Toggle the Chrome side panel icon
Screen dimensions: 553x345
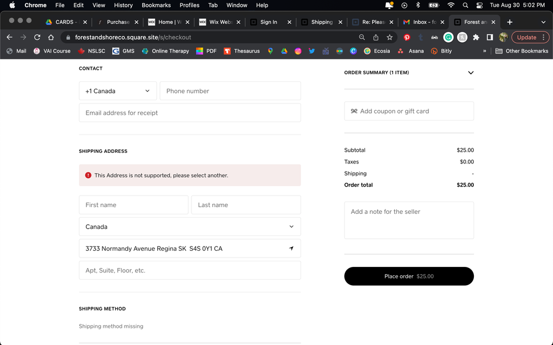[489, 37]
